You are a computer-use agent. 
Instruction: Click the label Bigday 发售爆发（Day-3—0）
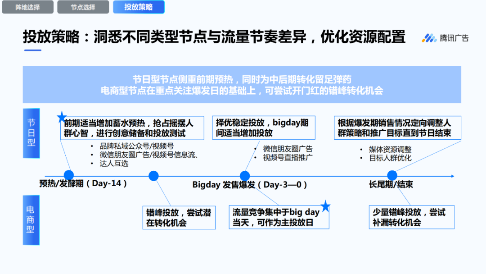tap(249, 185)
